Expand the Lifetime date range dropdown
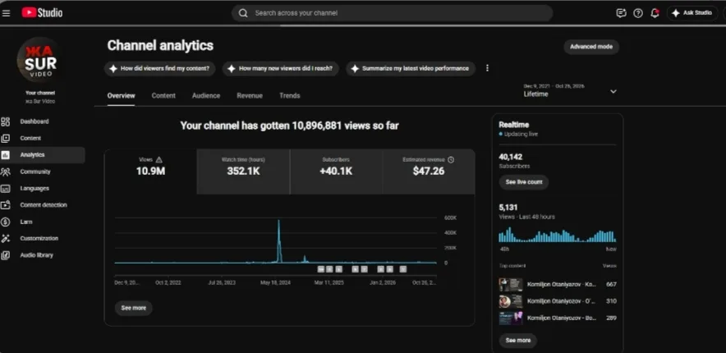Viewport: 726px width, 353px height. pyautogui.click(x=570, y=90)
